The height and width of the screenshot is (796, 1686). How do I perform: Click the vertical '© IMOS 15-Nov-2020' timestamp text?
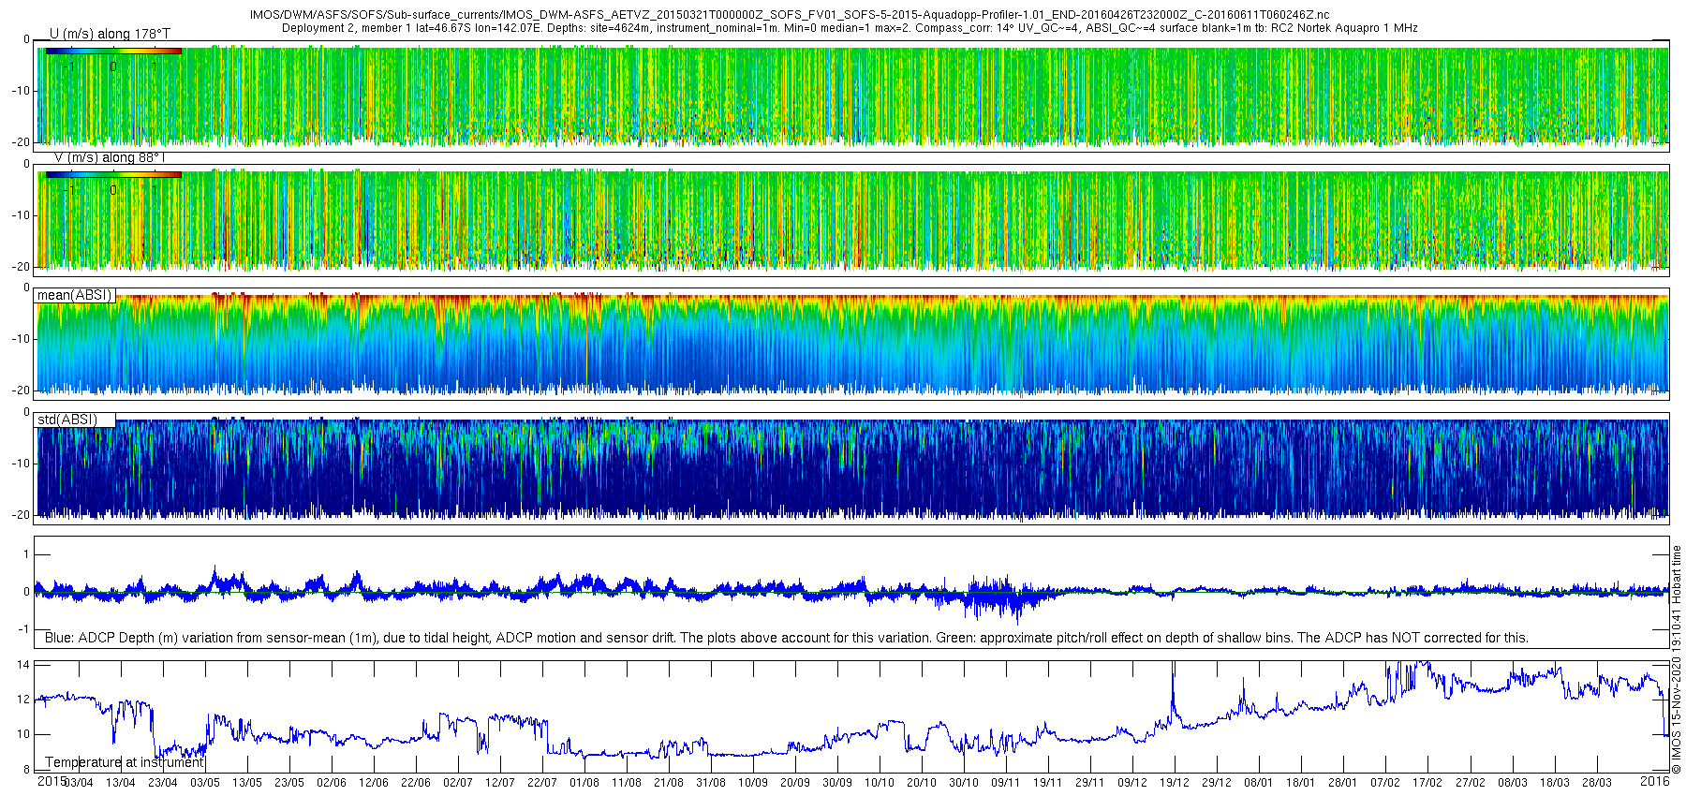[1677, 660]
